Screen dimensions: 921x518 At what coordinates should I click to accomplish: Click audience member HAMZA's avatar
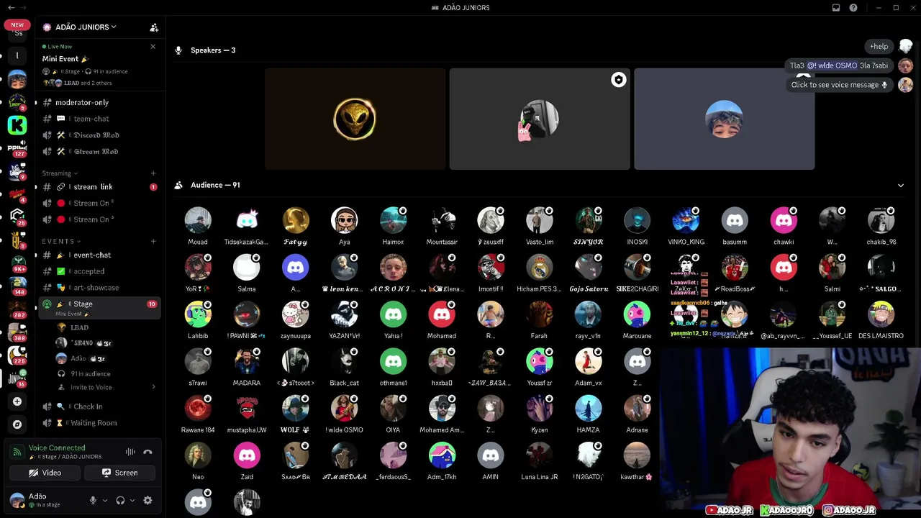pyautogui.click(x=589, y=409)
